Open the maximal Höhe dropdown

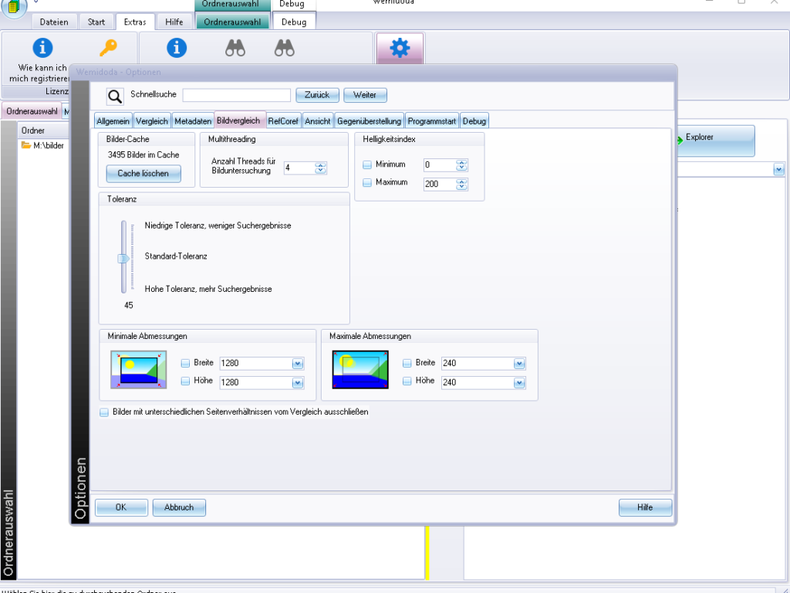tap(519, 382)
